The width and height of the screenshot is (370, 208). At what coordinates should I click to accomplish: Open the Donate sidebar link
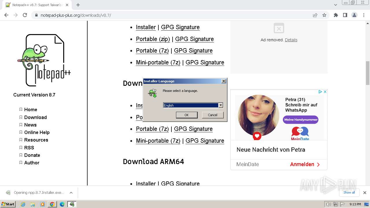32,155
